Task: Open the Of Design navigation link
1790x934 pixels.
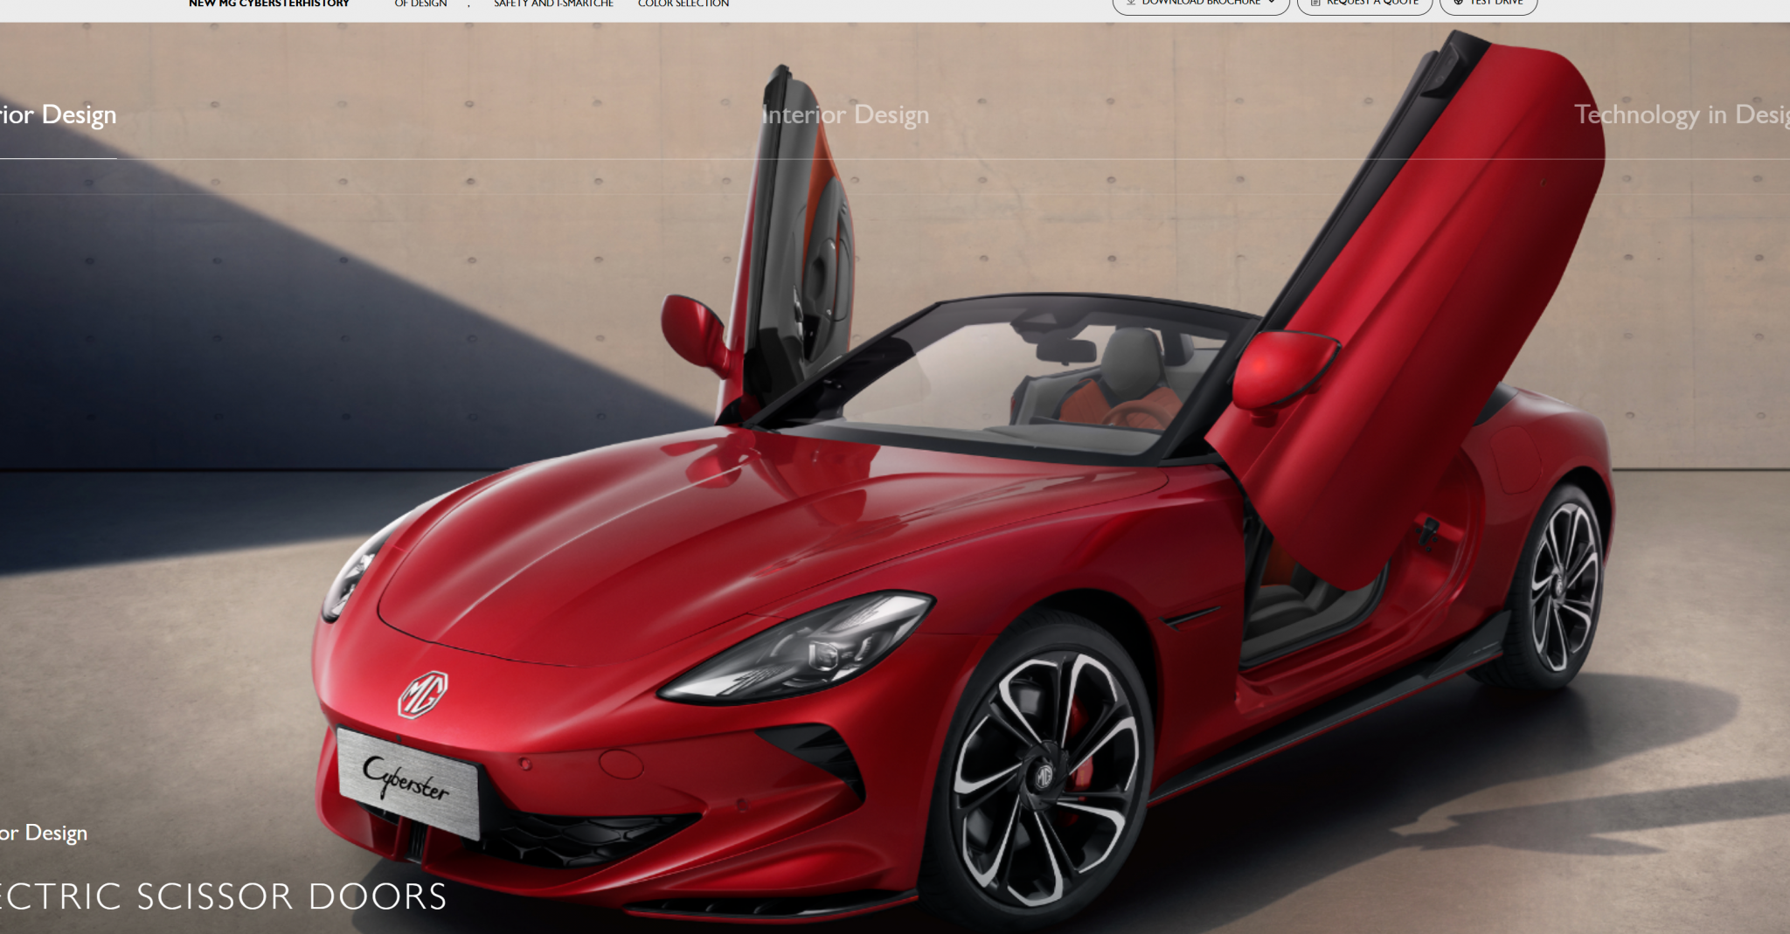Action: click(420, 3)
